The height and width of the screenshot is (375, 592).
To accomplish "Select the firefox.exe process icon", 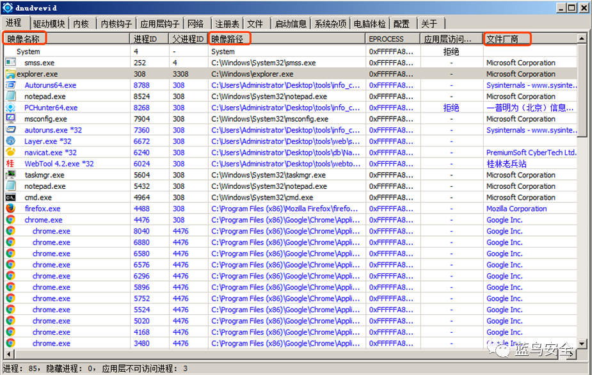I will click(x=11, y=208).
